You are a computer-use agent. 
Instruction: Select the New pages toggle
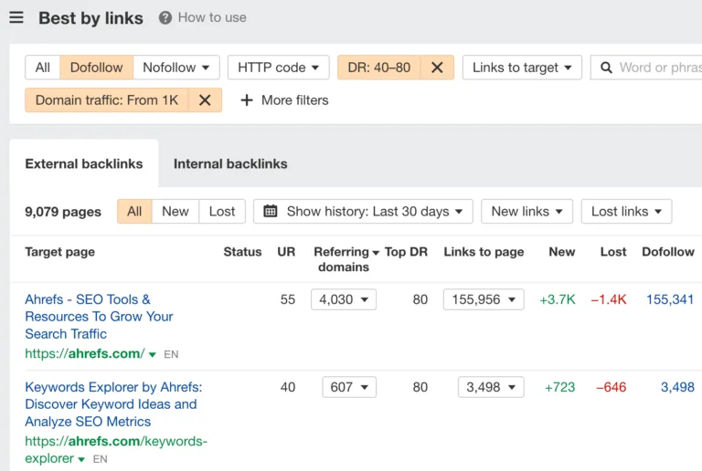click(x=175, y=212)
